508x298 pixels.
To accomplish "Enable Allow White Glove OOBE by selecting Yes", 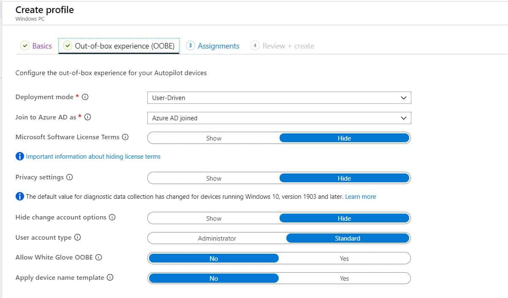I will [x=344, y=258].
